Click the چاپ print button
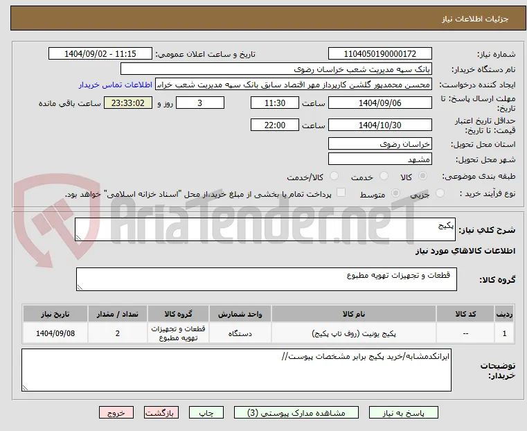 [x=206, y=412]
